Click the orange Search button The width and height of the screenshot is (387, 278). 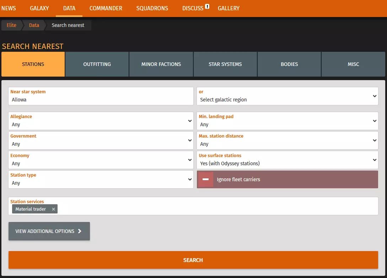tap(193, 260)
